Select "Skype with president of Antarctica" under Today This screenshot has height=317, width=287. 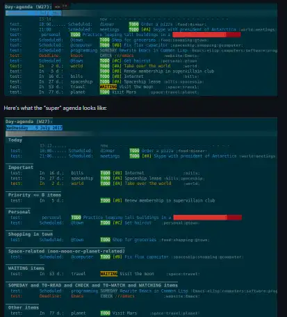click(x=195, y=156)
